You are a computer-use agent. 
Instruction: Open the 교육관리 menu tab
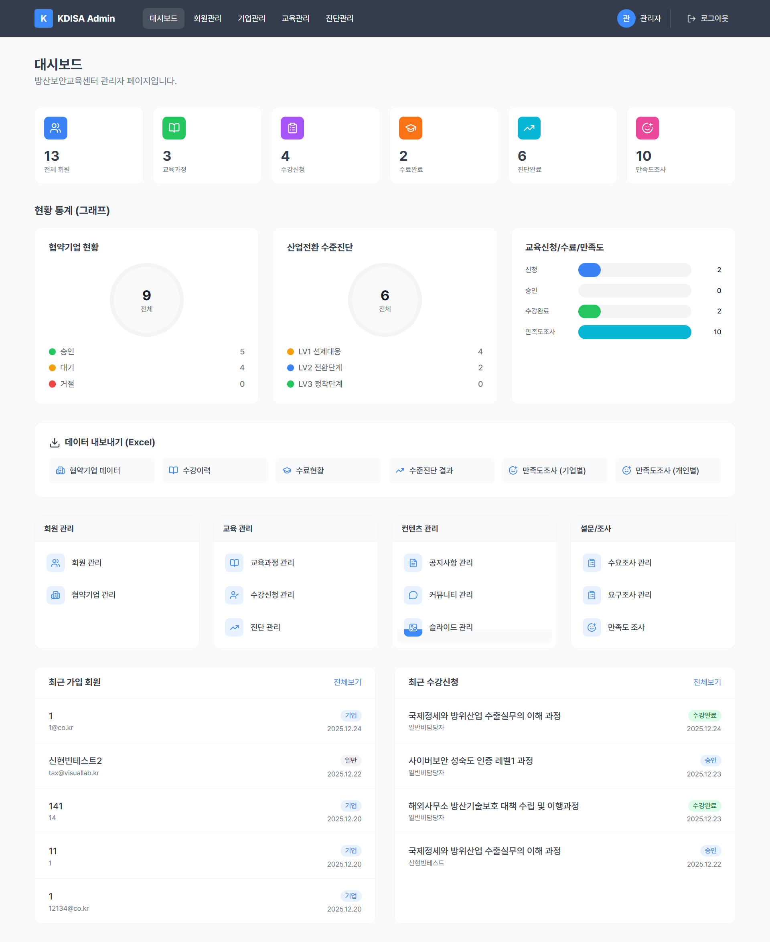point(296,18)
